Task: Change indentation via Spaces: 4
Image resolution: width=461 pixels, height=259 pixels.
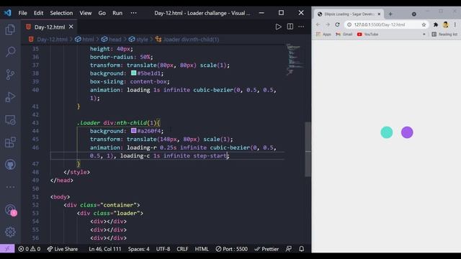Action: click(138, 249)
